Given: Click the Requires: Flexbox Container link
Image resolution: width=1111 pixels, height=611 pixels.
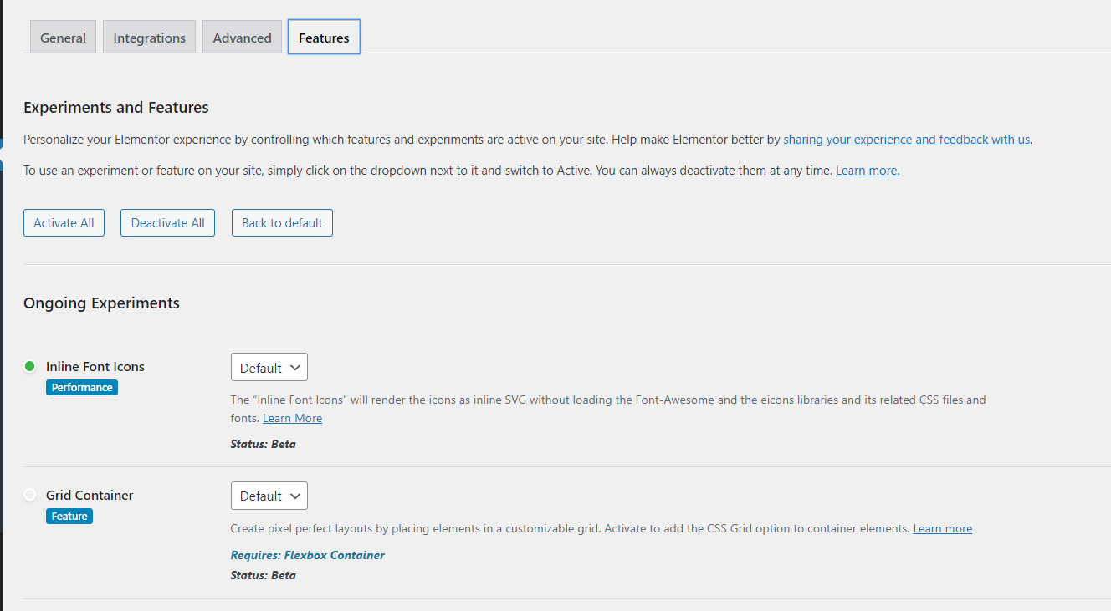Looking at the screenshot, I should (308, 555).
